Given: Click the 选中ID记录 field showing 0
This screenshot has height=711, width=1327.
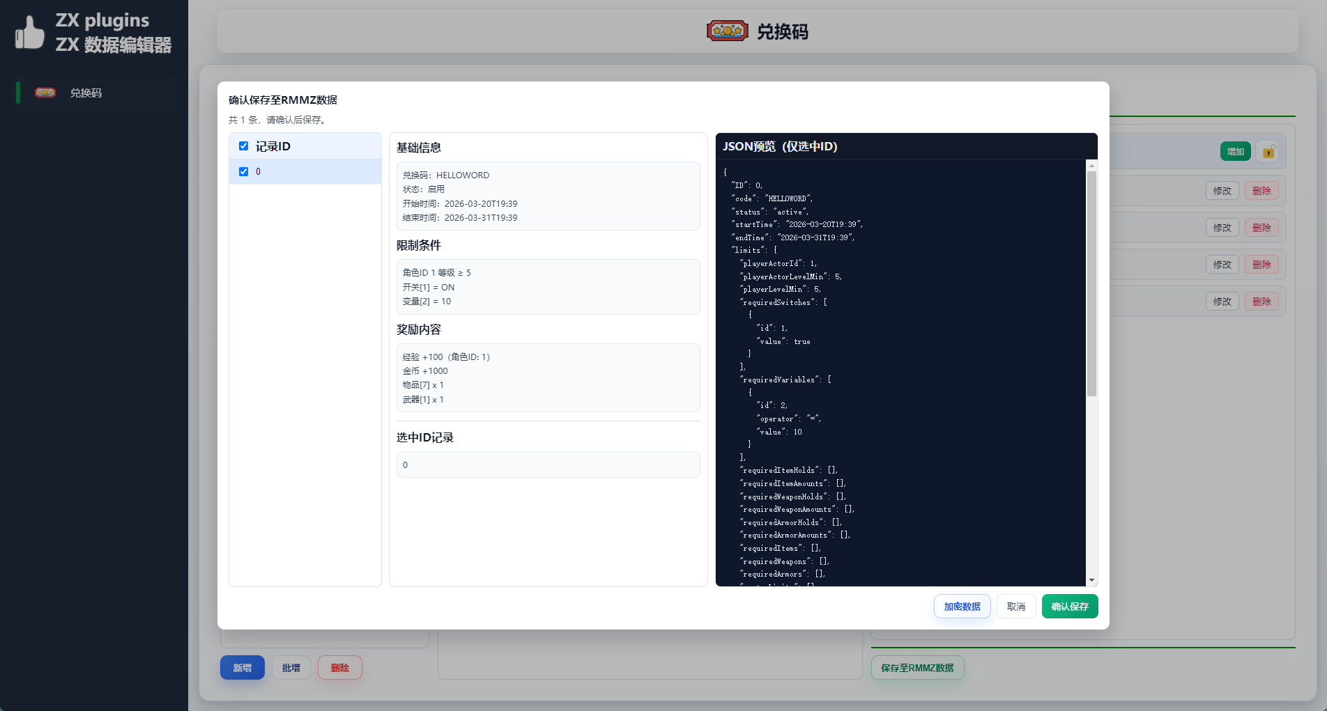Looking at the screenshot, I should coord(548,464).
